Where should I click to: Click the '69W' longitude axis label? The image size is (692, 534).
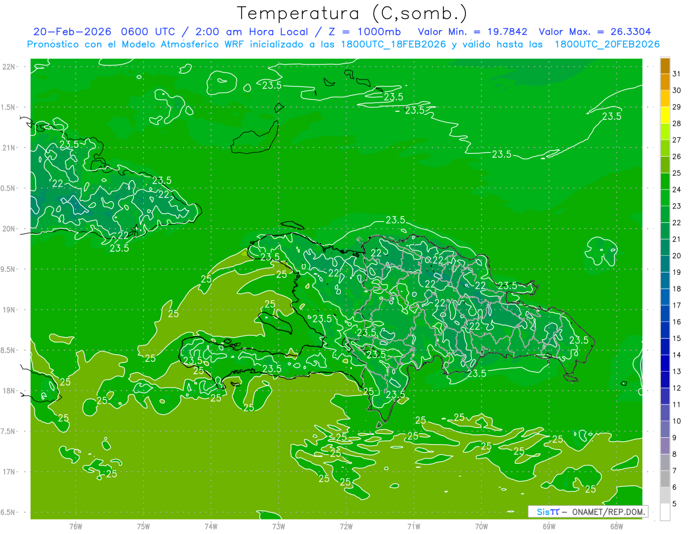click(x=549, y=526)
